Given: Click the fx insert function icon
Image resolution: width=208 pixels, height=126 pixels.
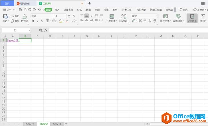Looking at the screenshot, I should point(46,30).
